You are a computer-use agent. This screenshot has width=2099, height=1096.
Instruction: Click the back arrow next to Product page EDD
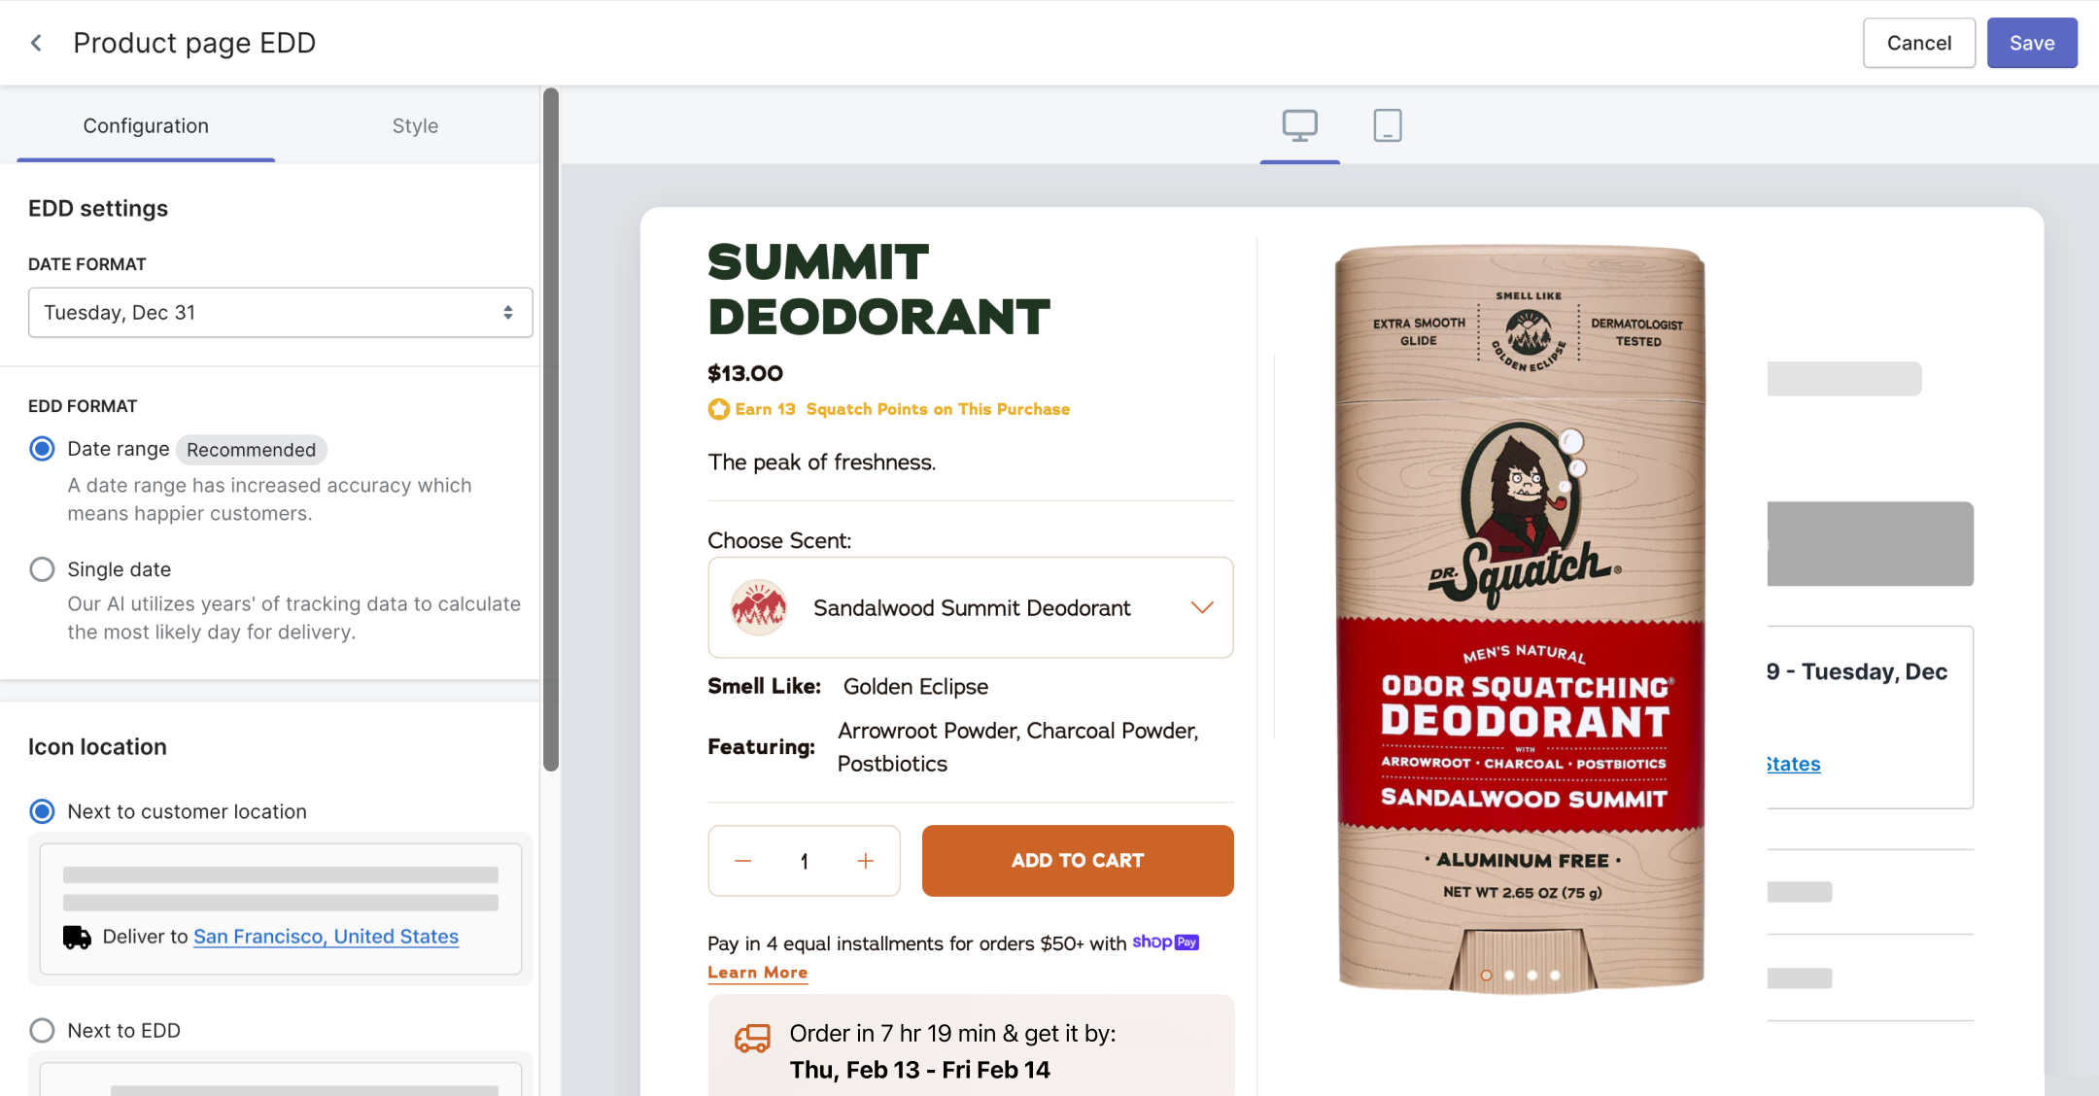point(36,43)
